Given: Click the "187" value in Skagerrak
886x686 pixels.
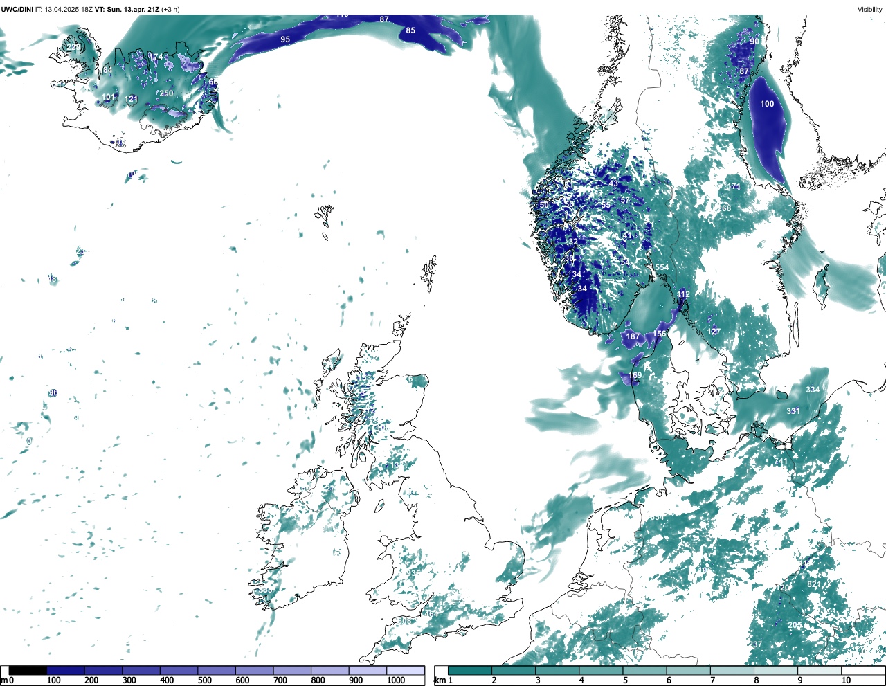Looking at the screenshot, I should coord(633,336).
